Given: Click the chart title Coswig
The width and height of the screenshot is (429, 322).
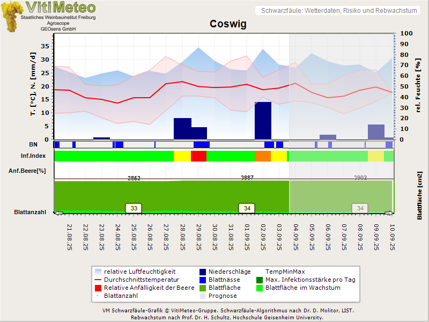Looking at the screenshot, I should (228, 24).
